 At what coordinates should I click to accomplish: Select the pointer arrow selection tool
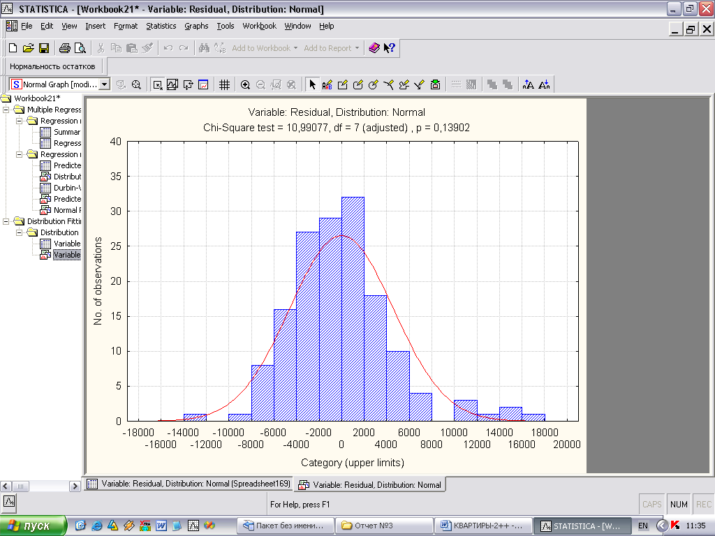[x=312, y=84]
